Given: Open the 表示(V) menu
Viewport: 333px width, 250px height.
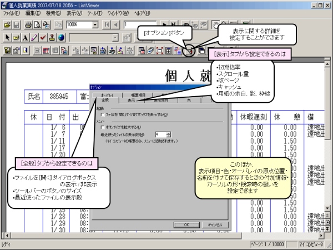Looking at the screenshot, I should coord(74,13).
